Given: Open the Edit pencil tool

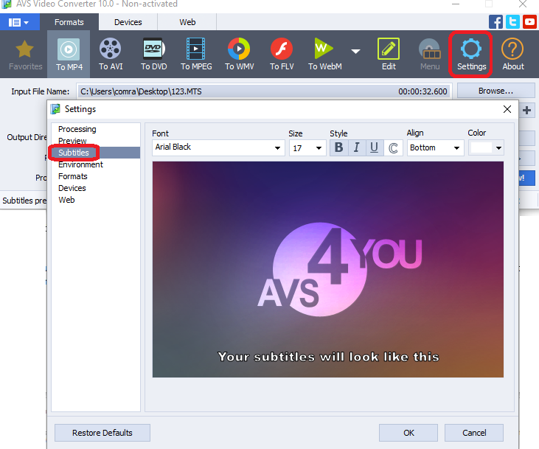Looking at the screenshot, I should 389,55.
